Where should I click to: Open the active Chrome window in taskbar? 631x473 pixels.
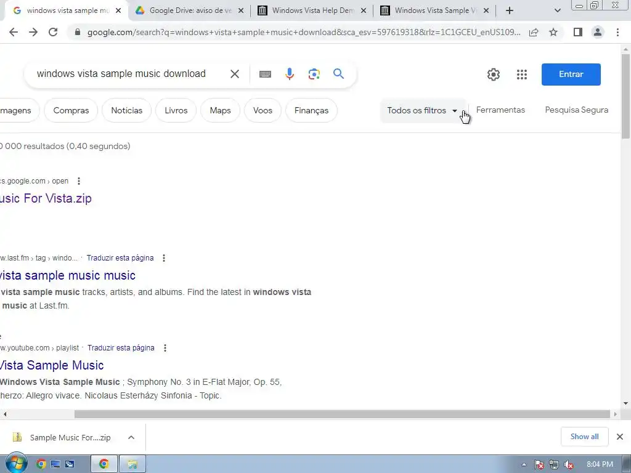coord(104,464)
